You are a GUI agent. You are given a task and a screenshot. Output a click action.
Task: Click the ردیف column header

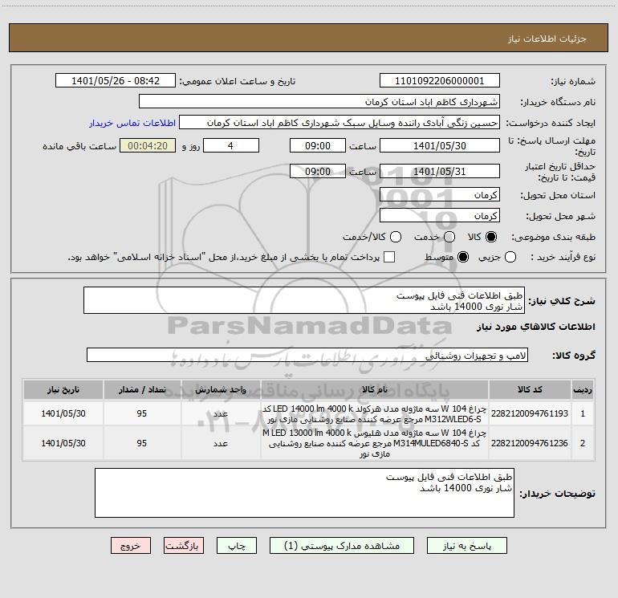(583, 389)
